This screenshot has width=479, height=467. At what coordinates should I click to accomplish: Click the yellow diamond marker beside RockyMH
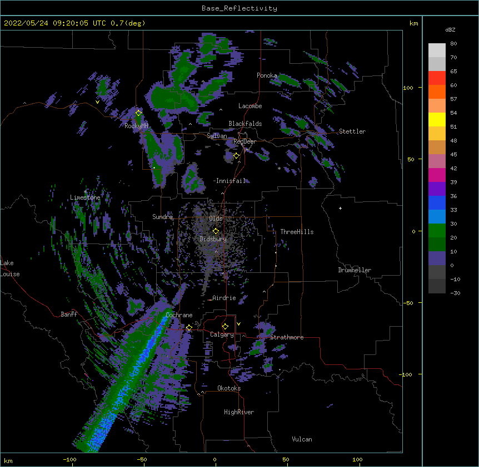coord(139,113)
